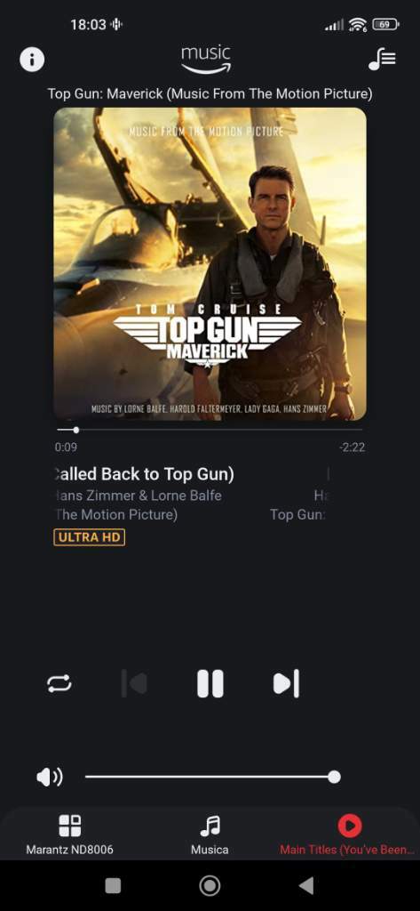Click the song progress bar knob
Image resolution: width=420 pixels, height=911 pixels.
coord(76,430)
